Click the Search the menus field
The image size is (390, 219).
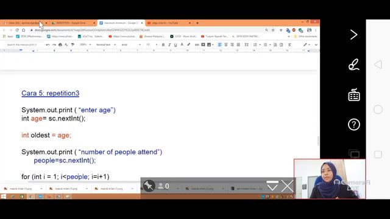24,44
